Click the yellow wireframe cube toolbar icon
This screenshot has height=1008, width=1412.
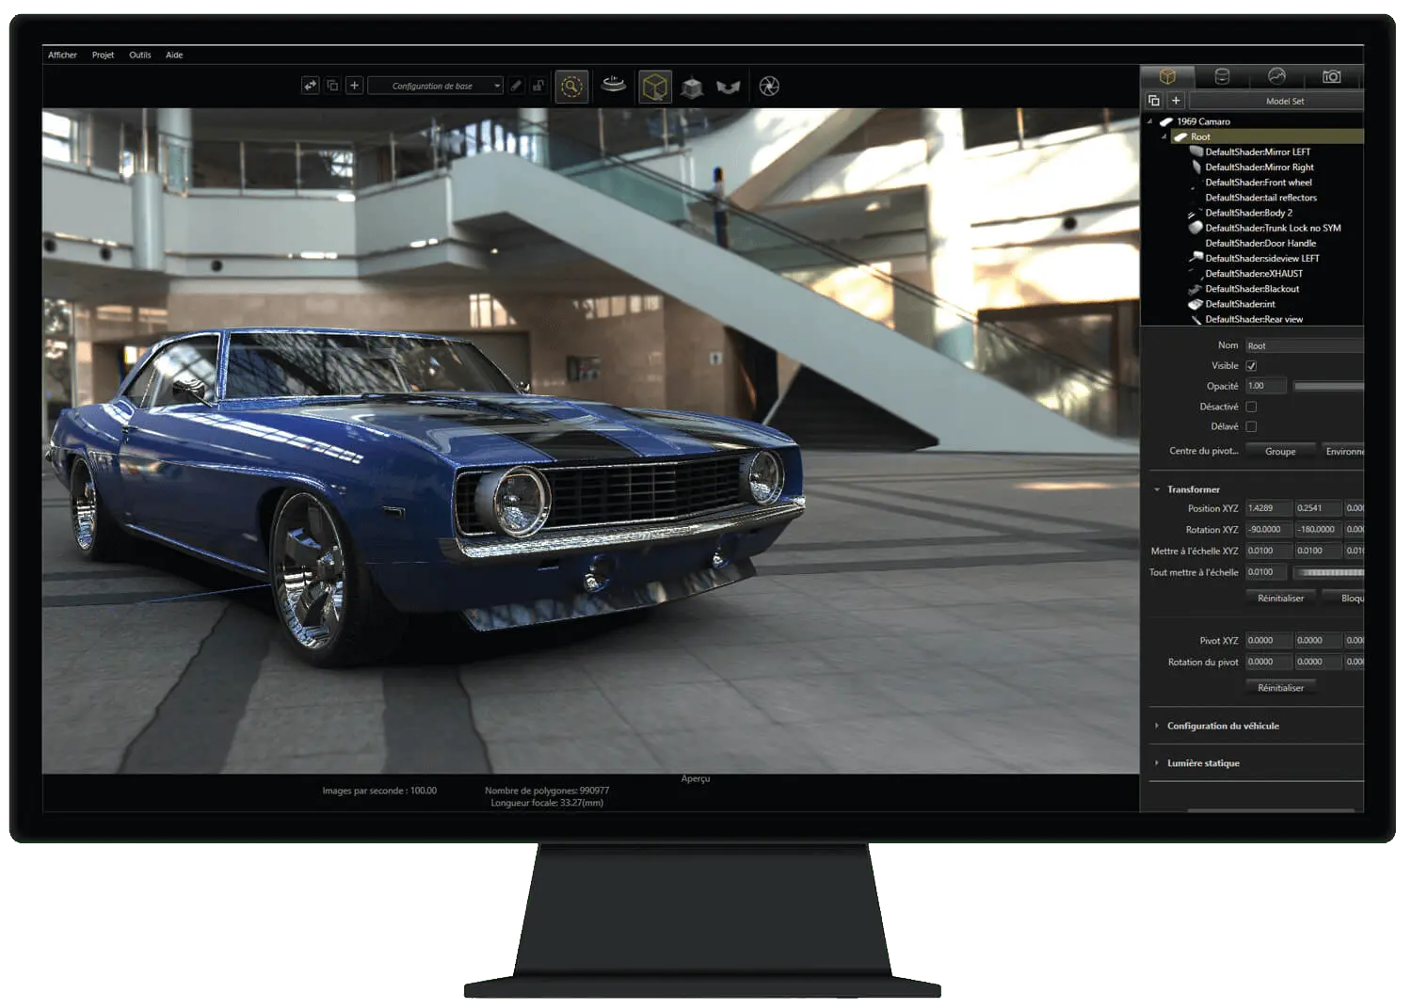(x=654, y=87)
